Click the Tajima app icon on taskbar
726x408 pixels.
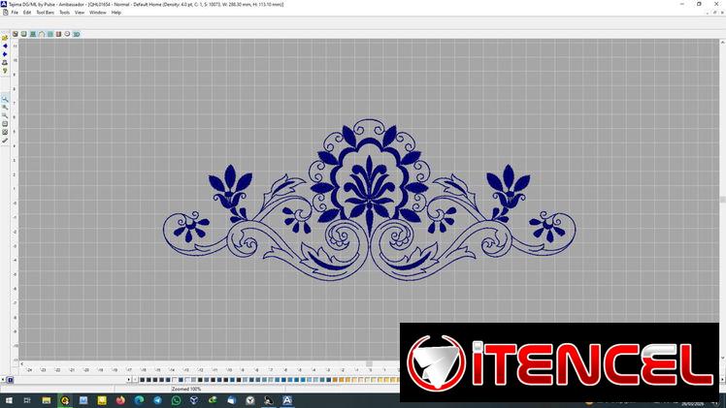[287, 400]
